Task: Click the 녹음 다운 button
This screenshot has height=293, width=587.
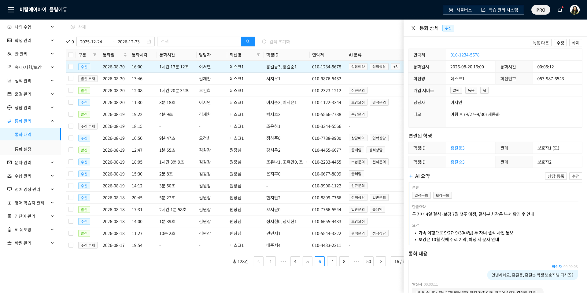Action: (x=541, y=43)
